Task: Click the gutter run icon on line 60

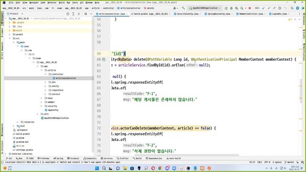Action: [104, 59]
